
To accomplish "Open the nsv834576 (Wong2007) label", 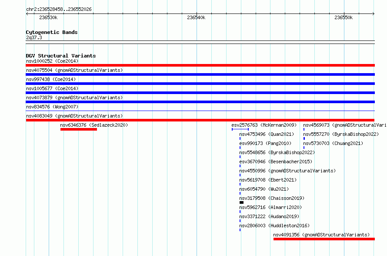I will point(52,107).
